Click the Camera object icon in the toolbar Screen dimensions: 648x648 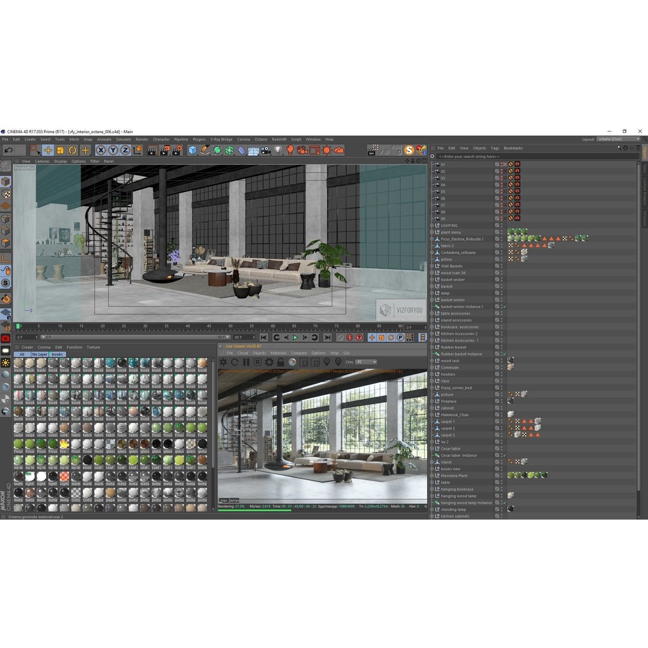point(266,151)
